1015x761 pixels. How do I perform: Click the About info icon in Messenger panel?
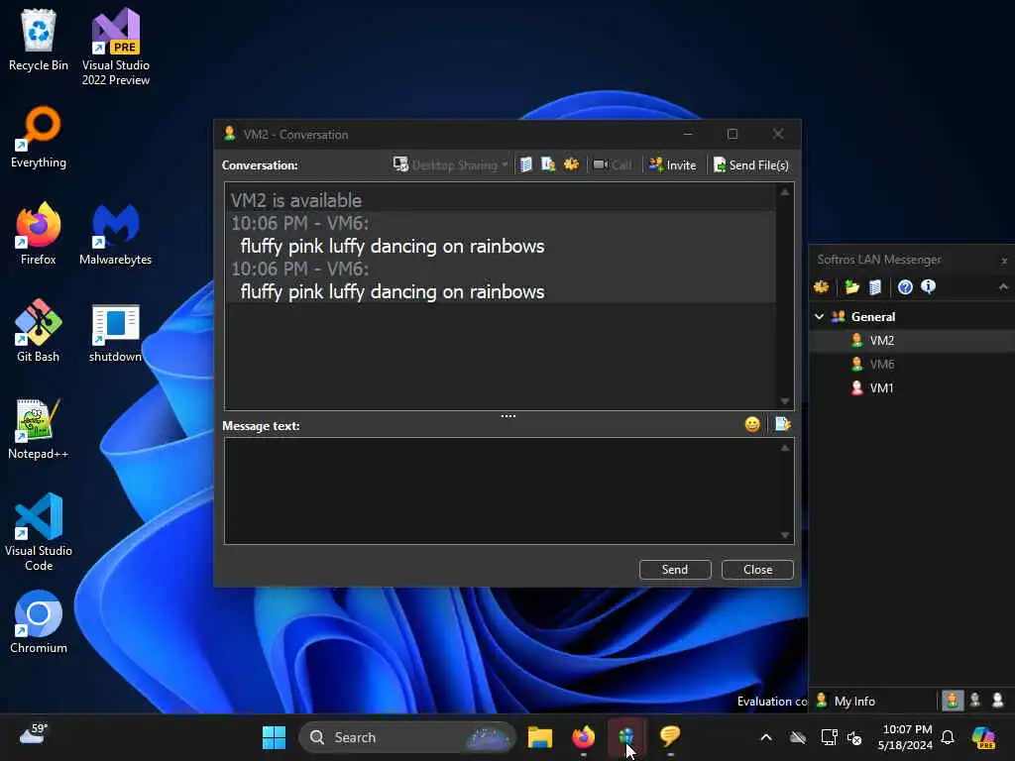(x=928, y=286)
